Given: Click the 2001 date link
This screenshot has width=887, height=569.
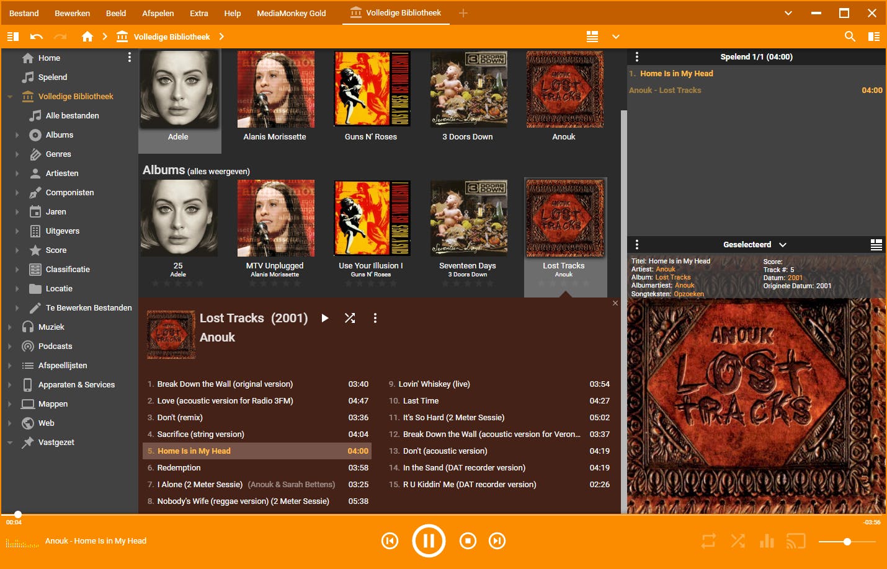Looking at the screenshot, I should pyautogui.click(x=795, y=278).
